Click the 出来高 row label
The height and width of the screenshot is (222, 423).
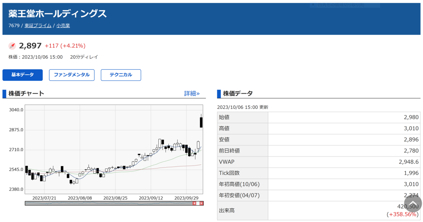(x=227, y=210)
